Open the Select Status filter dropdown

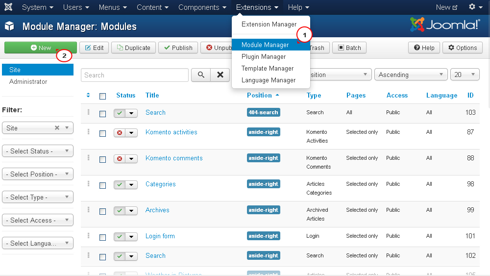click(38, 151)
